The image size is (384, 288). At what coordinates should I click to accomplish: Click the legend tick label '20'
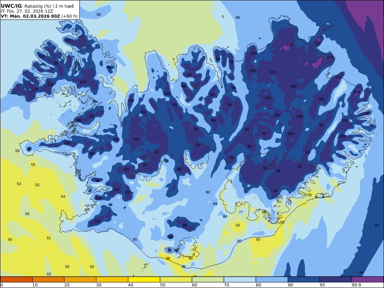tap(67, 285)
